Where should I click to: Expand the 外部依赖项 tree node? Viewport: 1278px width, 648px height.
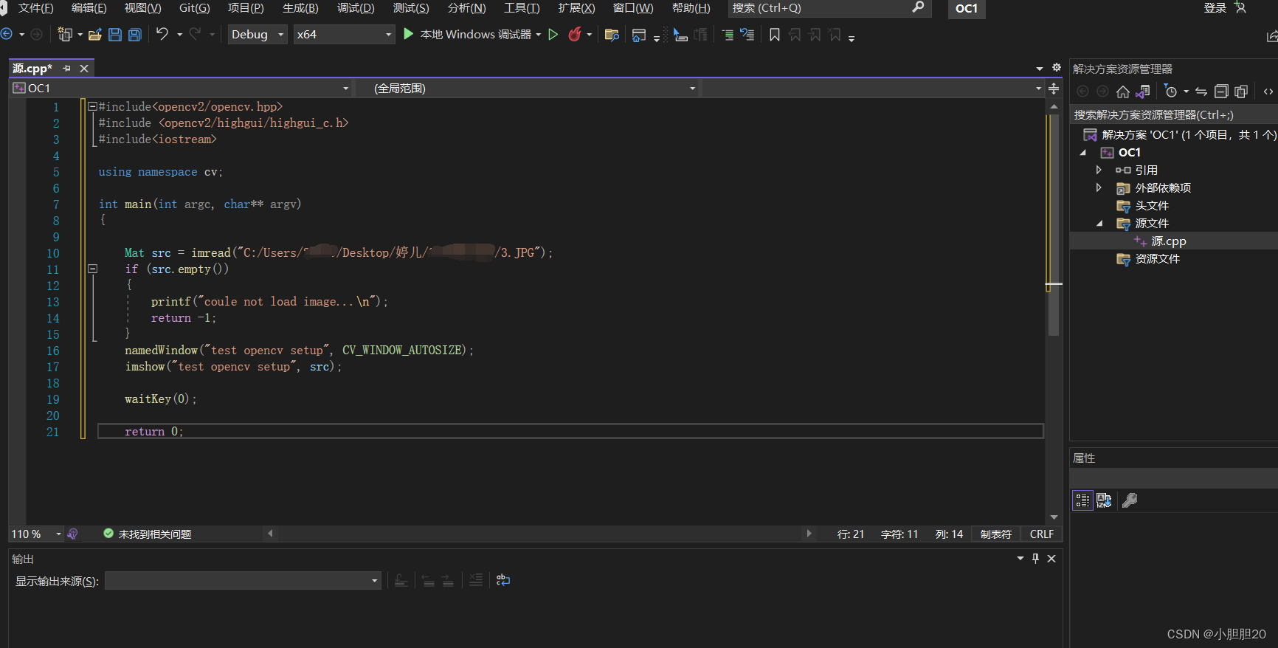(1099, 188)
